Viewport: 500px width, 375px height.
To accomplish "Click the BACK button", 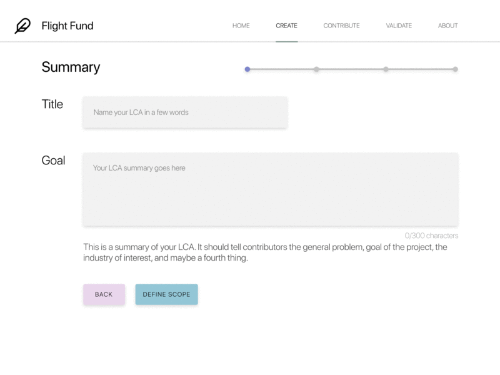I will tap(104, 294).
